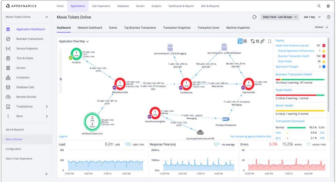Click the fullscreen flow map icon
The height and width of the screenshot is (182, 336).
(x=270, y=41)
